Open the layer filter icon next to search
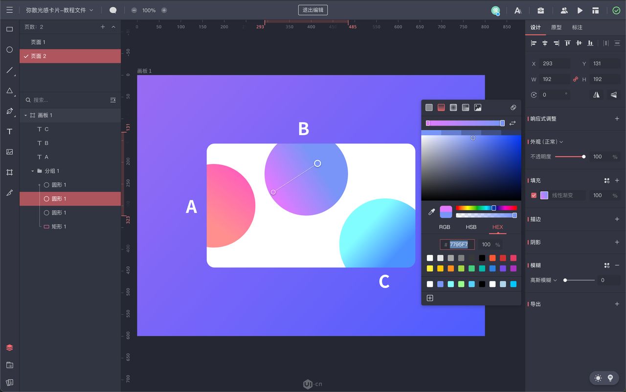The image size is (626, 392). click(x=113, y=100)
